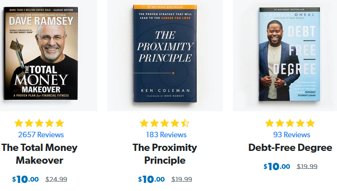Open the 2657 Reviews link
The image size is (337, 191).
click(41, 135)
